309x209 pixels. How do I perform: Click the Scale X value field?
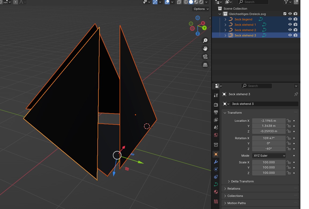pos(268,162)
